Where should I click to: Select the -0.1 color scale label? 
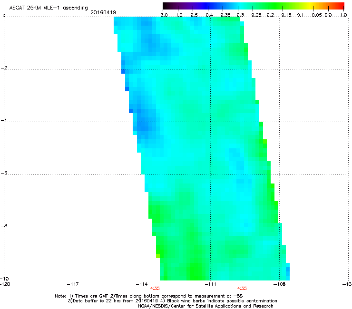pyautogui.click(x=299, y=15)
